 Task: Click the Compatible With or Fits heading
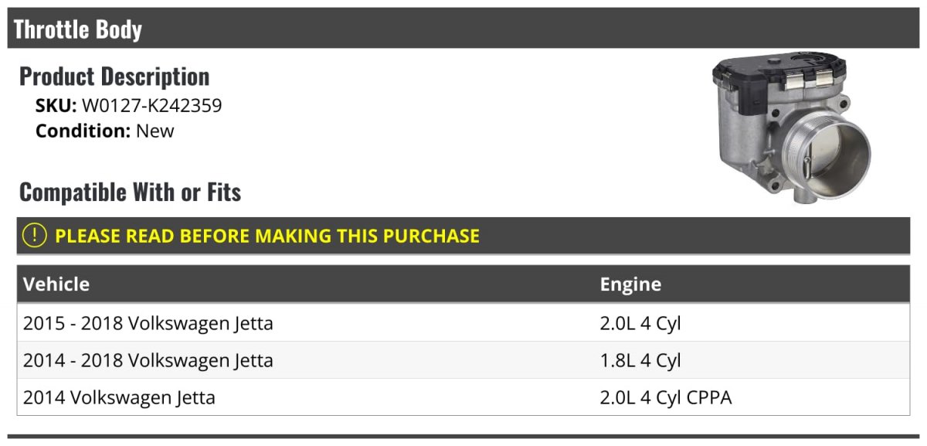pyautogui.click(x=130, y=192)
